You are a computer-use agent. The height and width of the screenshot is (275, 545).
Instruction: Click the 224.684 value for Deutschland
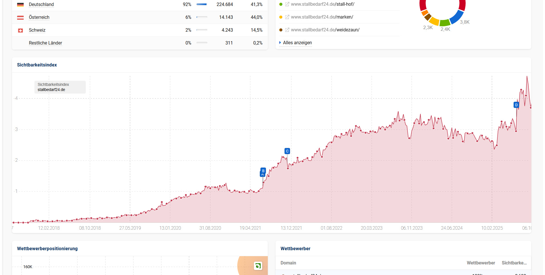[x=225, y=5]
